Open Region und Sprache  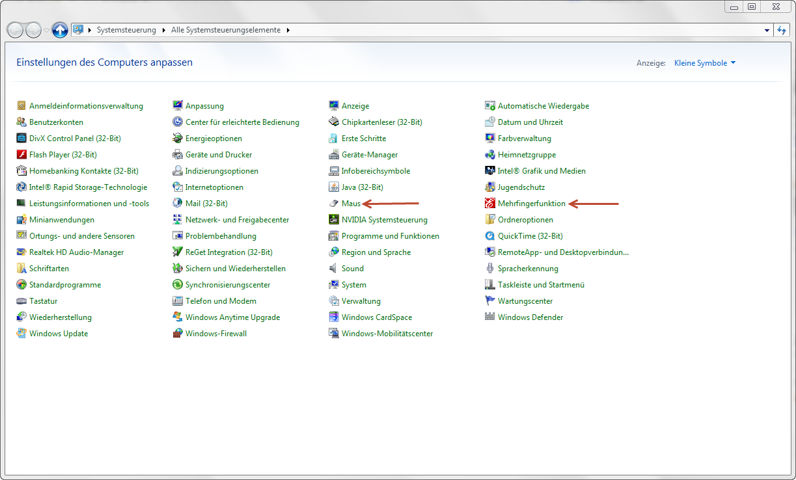376,252
